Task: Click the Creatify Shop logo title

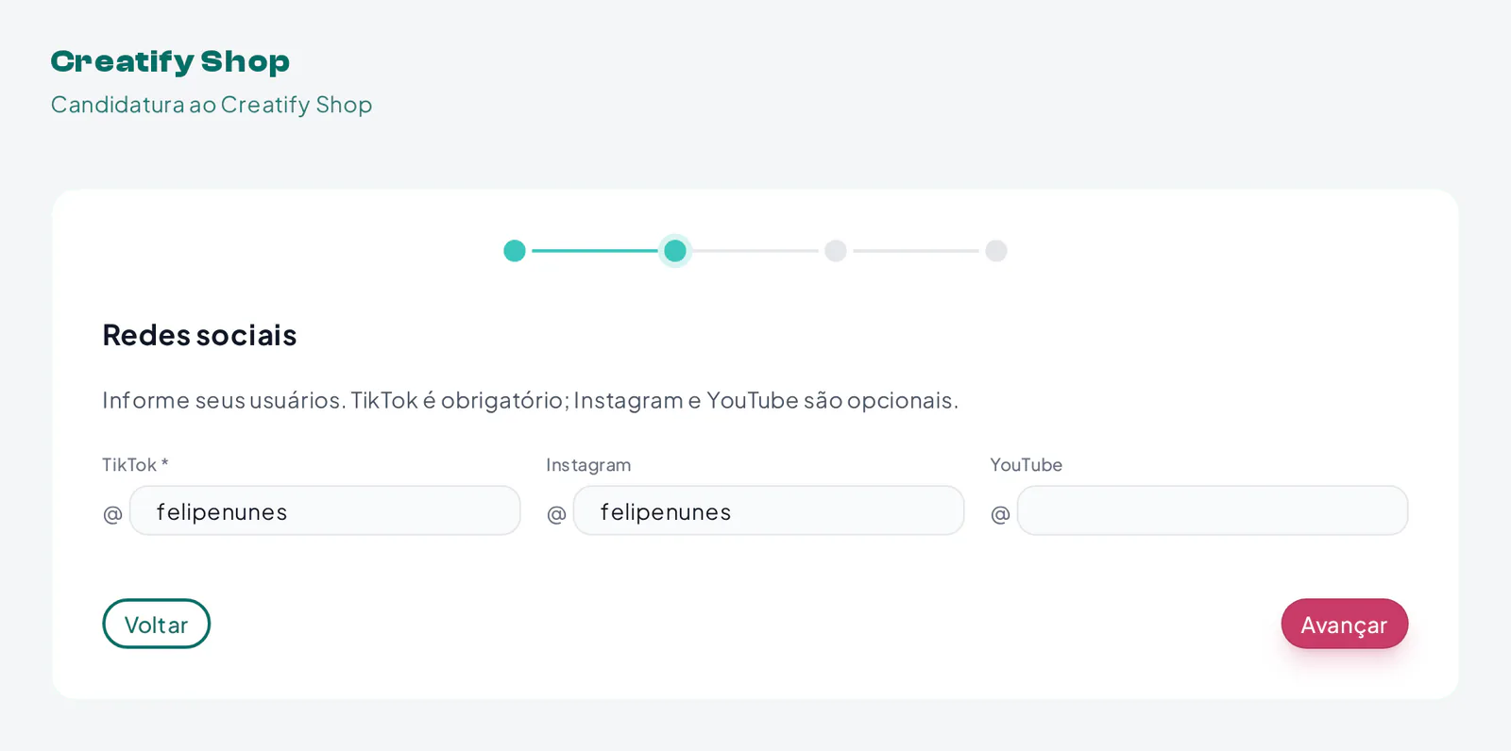Action: pos(170,61)
